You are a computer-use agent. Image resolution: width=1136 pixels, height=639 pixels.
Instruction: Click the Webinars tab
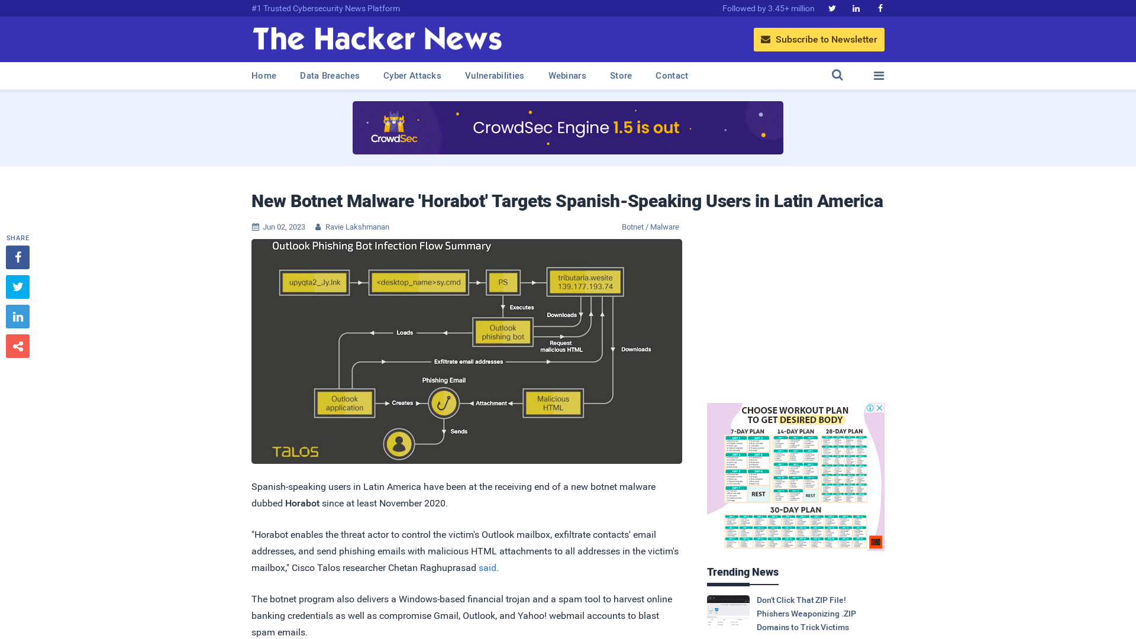point(567,76)
